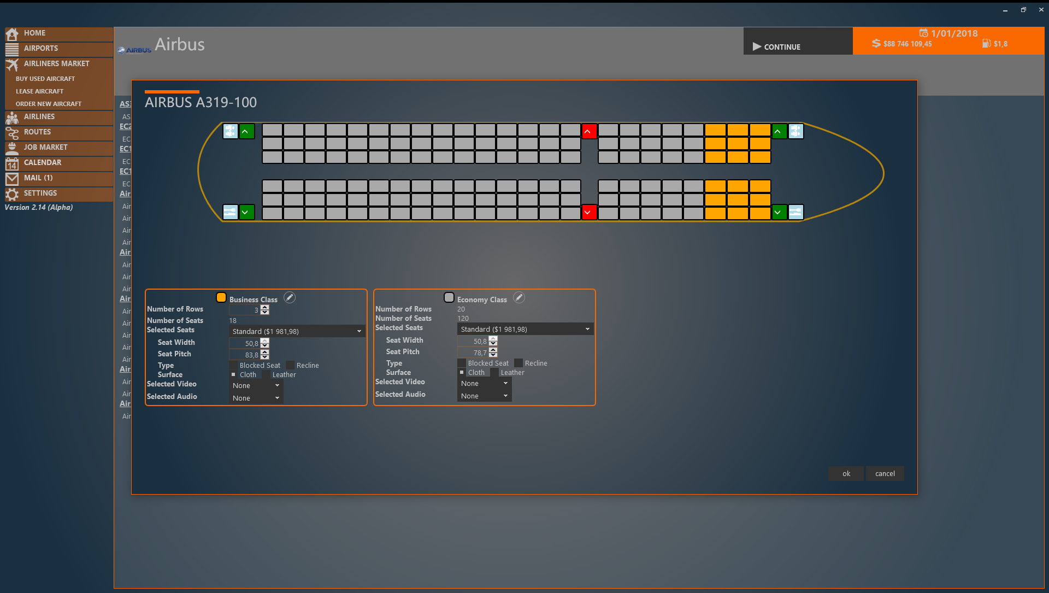
Task: Click the Home house icon in sidebar
Action: tap(12, 34)
